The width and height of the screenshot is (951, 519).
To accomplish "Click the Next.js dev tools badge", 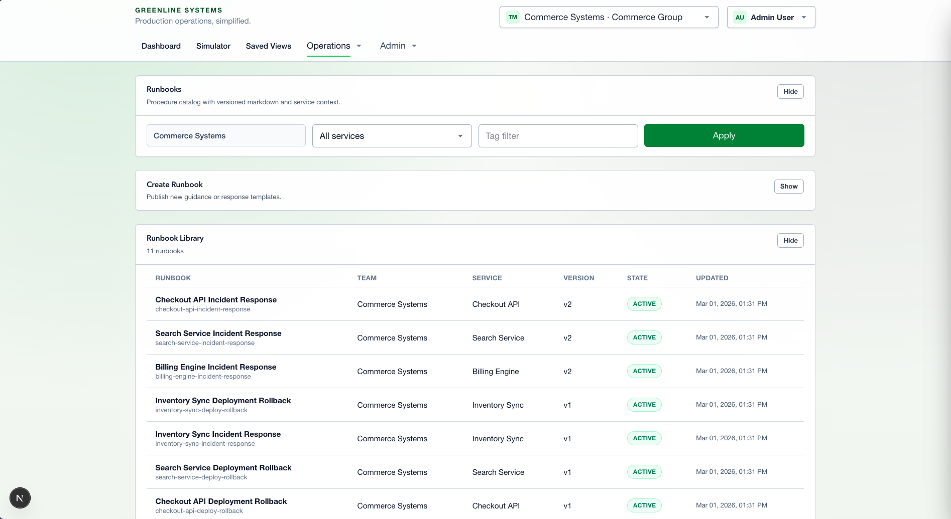I will point(20,498).
